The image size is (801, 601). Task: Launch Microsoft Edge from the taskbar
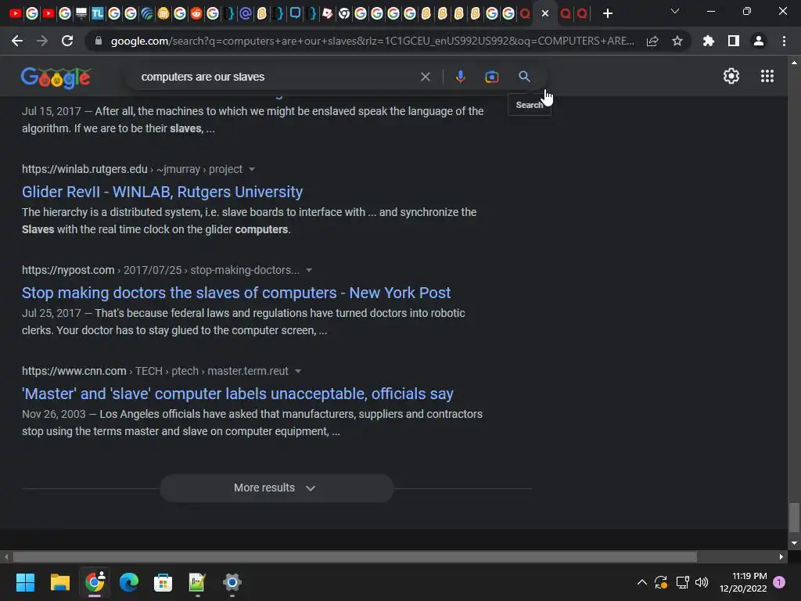(129, 582)
